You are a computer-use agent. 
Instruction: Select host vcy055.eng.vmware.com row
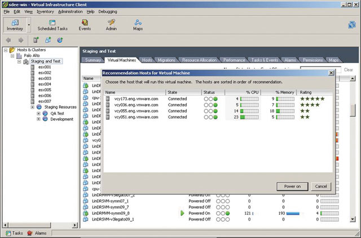pos(218,111)
